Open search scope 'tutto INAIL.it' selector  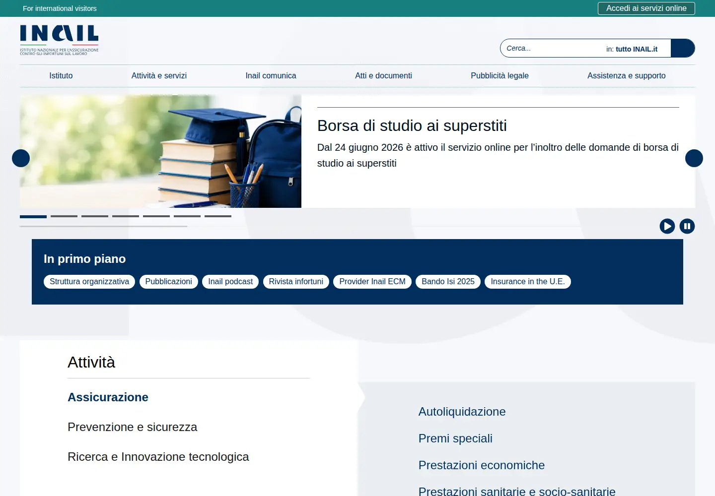point(632,49)
